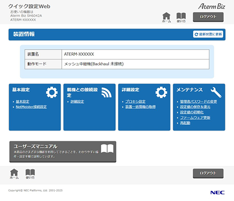This screenshot has width=234, height=201.
Task: Click the Aterm Biz SH6042A model text
Action: click(26, 16)
